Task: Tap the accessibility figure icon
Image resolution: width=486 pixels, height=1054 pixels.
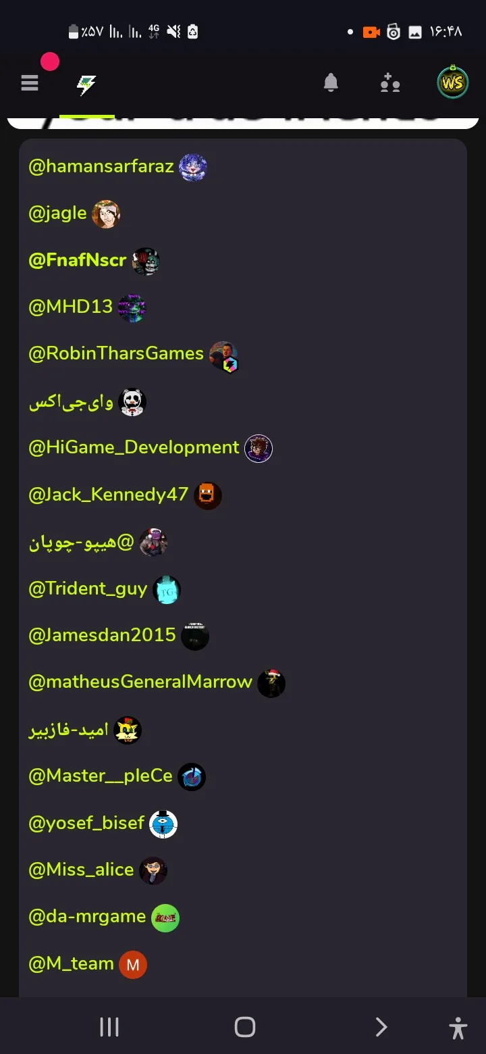Action: tap(458, 1028)
